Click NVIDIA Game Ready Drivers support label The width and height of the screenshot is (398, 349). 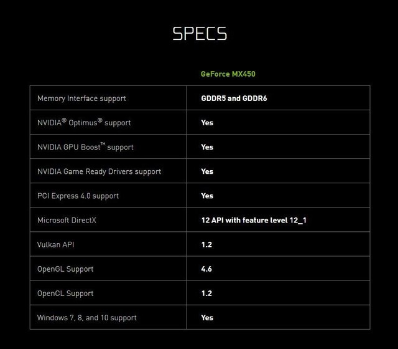pos(99,171)
